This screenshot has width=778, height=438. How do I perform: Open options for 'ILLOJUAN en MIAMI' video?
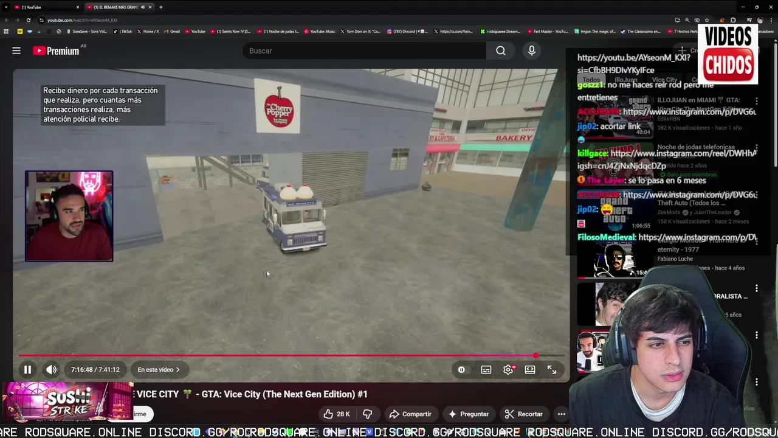[757, 101]
